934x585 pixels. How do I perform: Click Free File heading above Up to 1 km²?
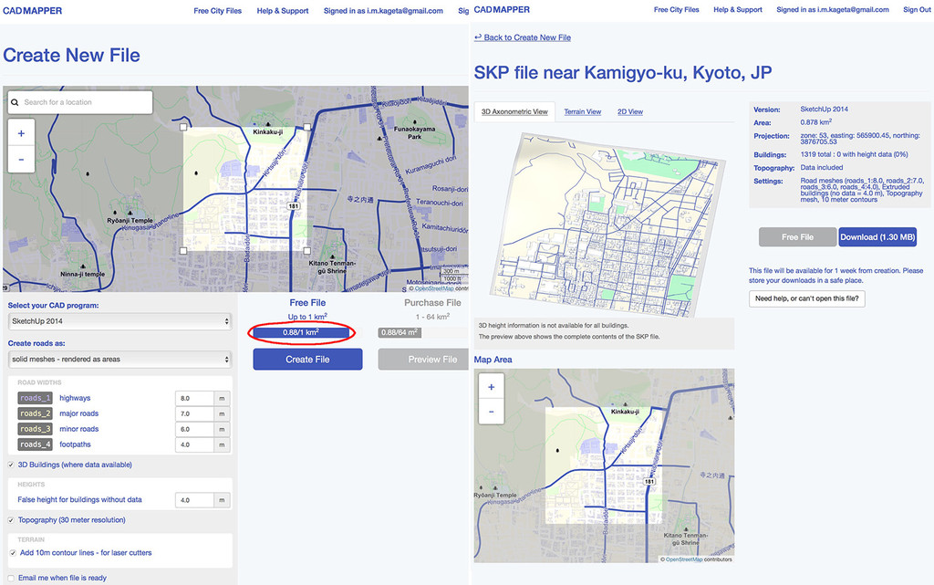pos(307,303)
